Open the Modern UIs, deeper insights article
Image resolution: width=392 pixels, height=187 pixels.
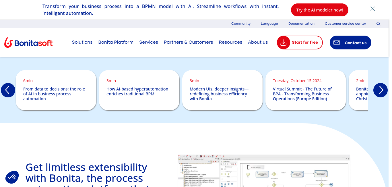pyautogui.click(x=222, y=90)
